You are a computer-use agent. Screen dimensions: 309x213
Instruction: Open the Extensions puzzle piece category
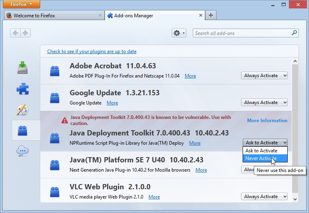point(23,88)
